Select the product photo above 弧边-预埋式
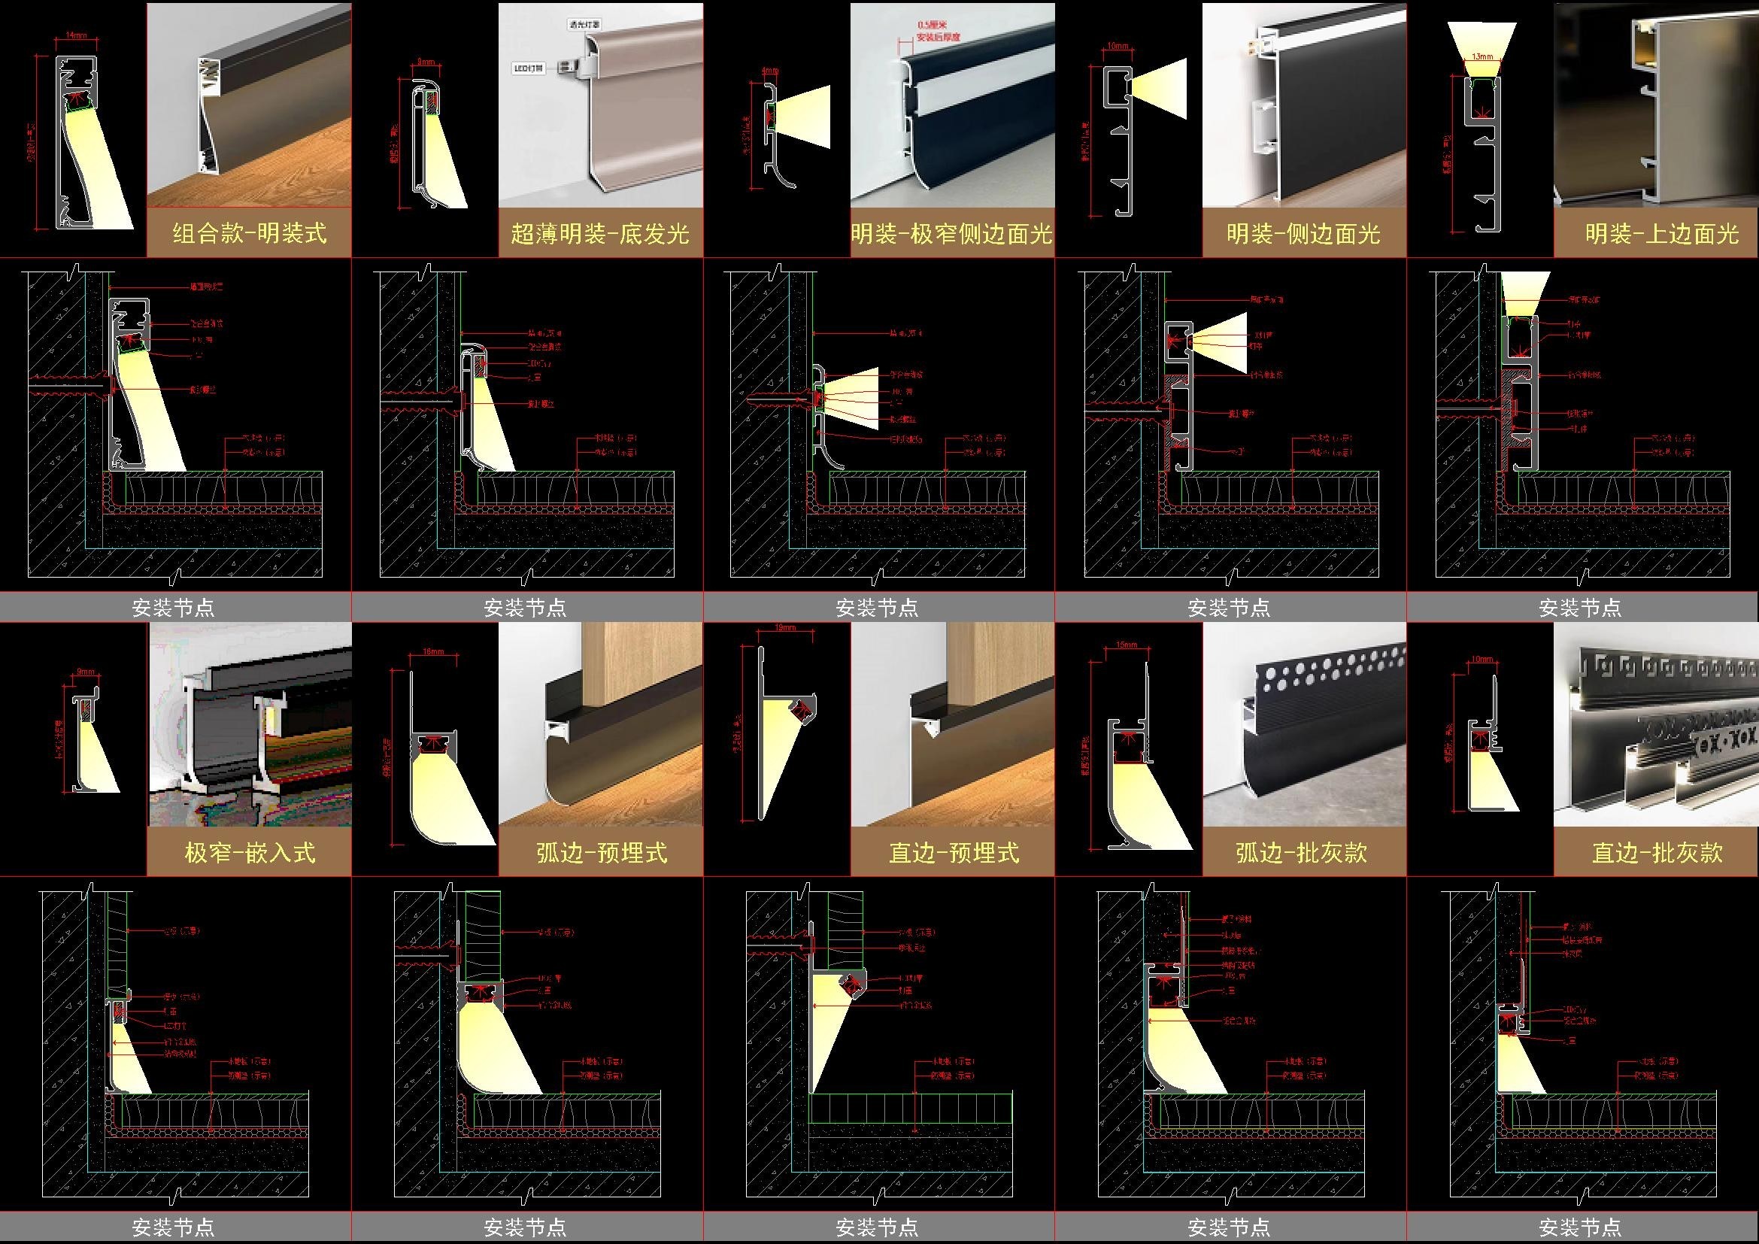Image resolution: width=1759 pixels, height=1244 pixels. click(x=601, y=724)
